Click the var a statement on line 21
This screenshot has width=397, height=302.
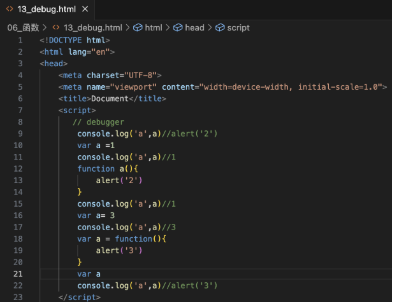tap(89, 274)
